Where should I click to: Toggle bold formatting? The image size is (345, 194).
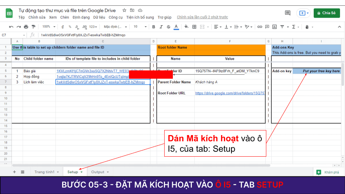pyautogui.click(x=153, y=27)
